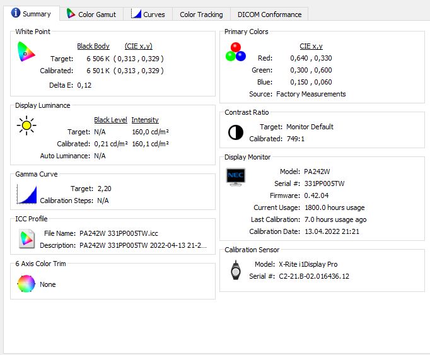This screenshot has height=355, width=430.
Task: Click the monitor model value PA242W
Action: pyautogui.click(x=317, y=172)
